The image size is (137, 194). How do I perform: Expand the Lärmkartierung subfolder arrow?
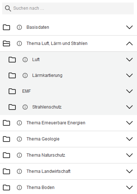tap(129, 75)
